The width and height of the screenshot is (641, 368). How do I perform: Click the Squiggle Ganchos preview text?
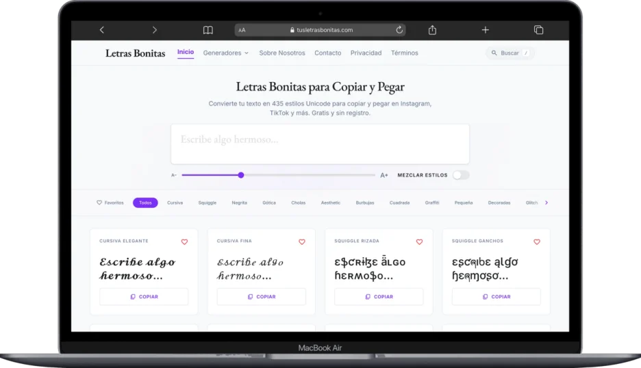pyautogui.click(x=485, y=269)
